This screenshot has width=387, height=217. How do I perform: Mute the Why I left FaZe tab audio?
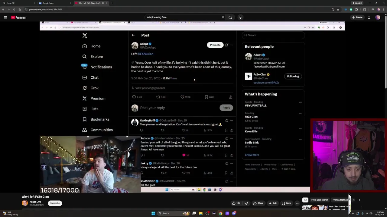[x=103, y=3]
